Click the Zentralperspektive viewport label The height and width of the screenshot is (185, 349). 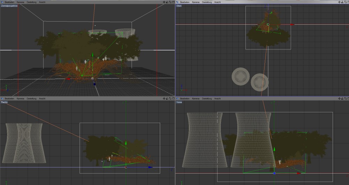(9, 6)
